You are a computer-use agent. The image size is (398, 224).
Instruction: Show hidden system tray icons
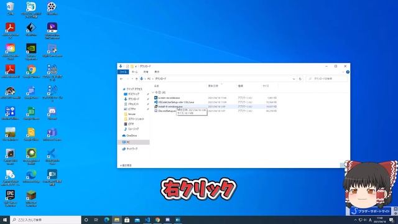point(355,220)
